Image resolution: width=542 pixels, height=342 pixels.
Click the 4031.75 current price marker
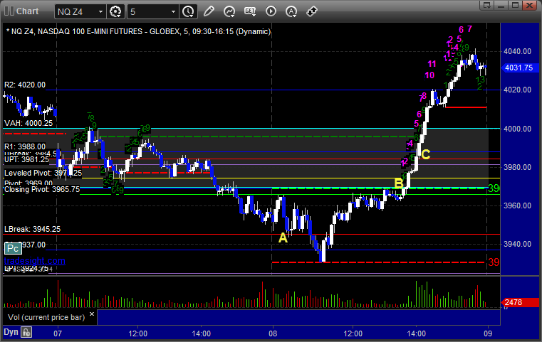[519, 68]
